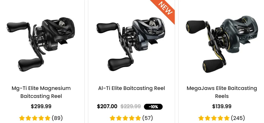
Task: Open the MegaJaws Elite reel image
Action: (x=222, y=44)
